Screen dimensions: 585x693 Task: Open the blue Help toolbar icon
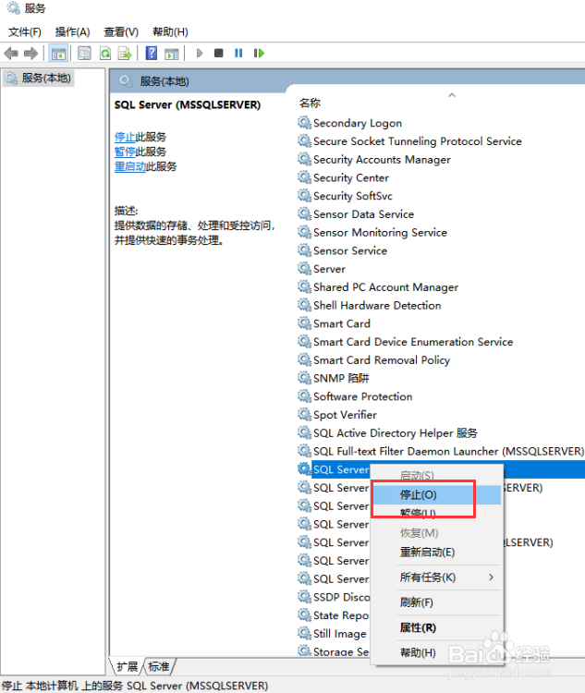(152, 54)
